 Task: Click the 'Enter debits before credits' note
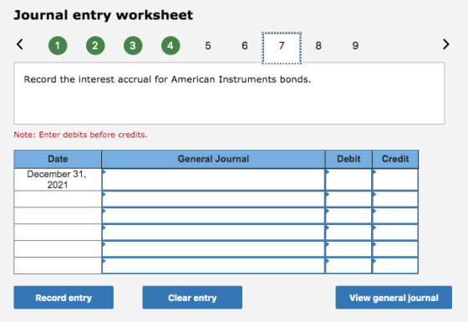point(80,135)
